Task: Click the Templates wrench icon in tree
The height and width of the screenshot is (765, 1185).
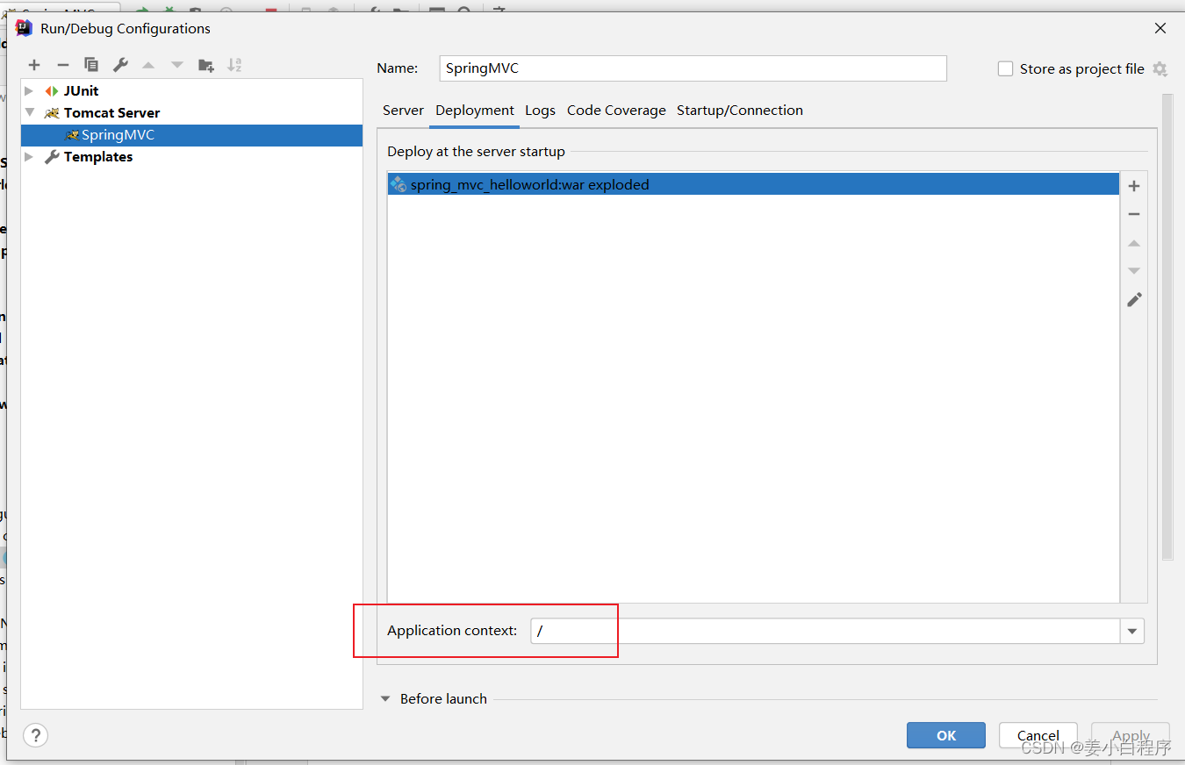Action: [52, 157]
